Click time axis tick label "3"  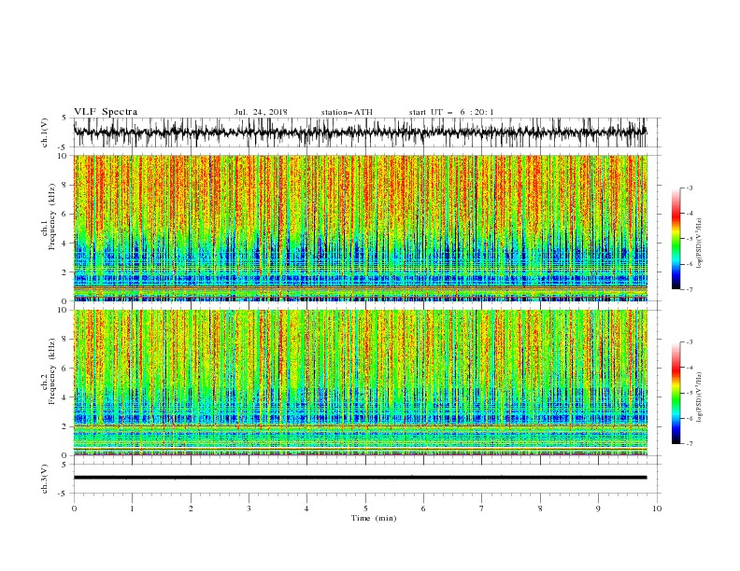tap(249, 508)
